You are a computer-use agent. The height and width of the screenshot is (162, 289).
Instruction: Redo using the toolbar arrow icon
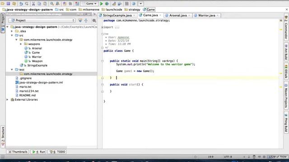[27, 4]
